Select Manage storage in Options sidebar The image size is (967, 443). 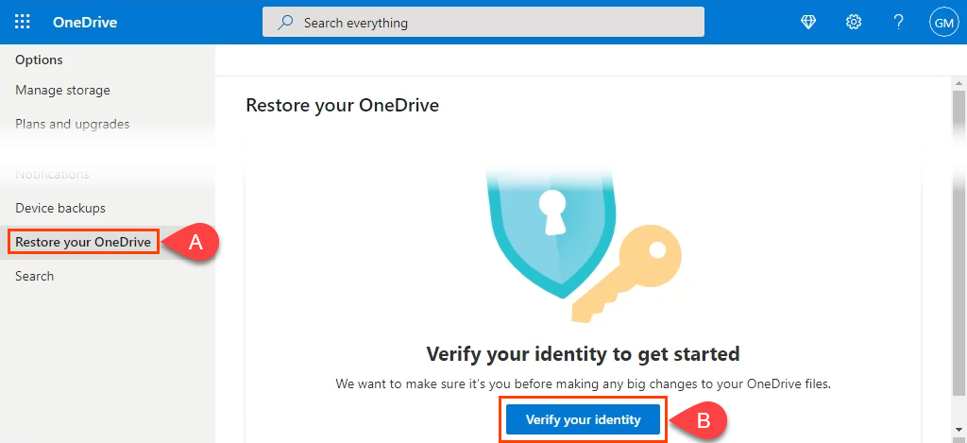coord(62,91)
